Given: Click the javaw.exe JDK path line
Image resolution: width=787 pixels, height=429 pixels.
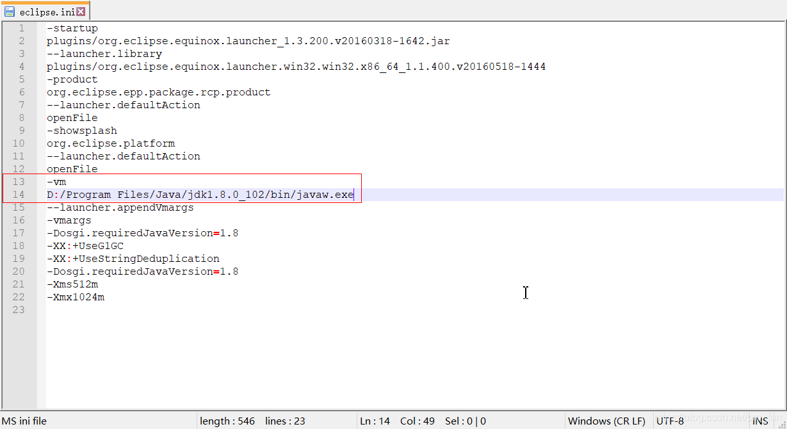Looking at the screenshot, I should [x=200, y=195].
